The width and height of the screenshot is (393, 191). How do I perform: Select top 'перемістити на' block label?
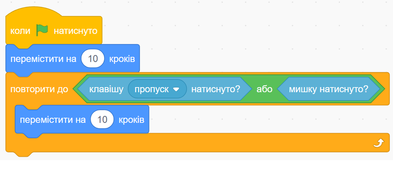(43, 59)
